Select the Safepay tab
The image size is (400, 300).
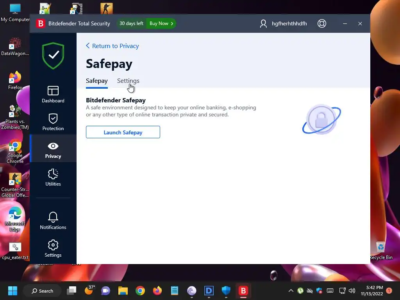click(97, 81)
